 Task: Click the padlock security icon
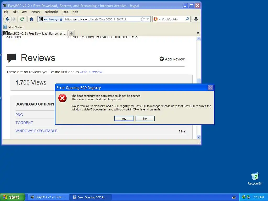pos(61,19)
